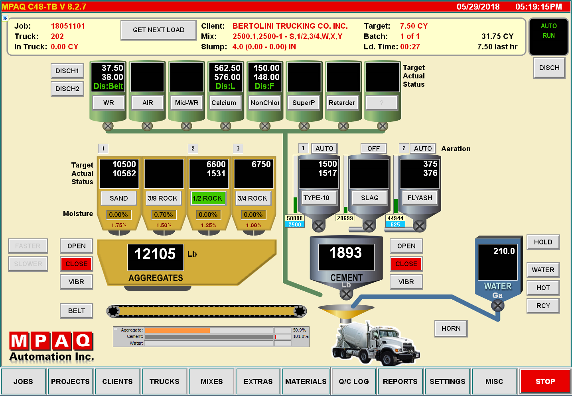Click the BELT button

pyautogui.click(x=77, y=311)
